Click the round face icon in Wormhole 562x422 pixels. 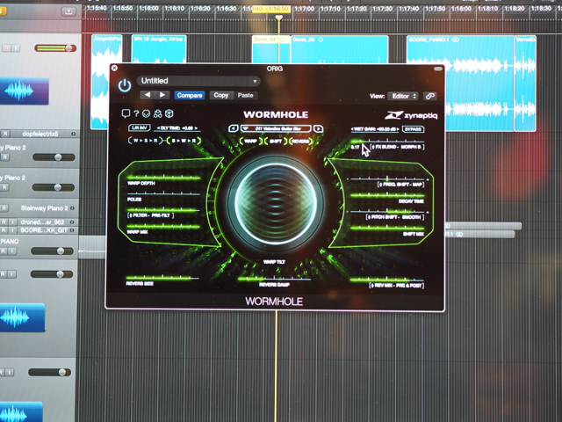[x=147, y=113]
